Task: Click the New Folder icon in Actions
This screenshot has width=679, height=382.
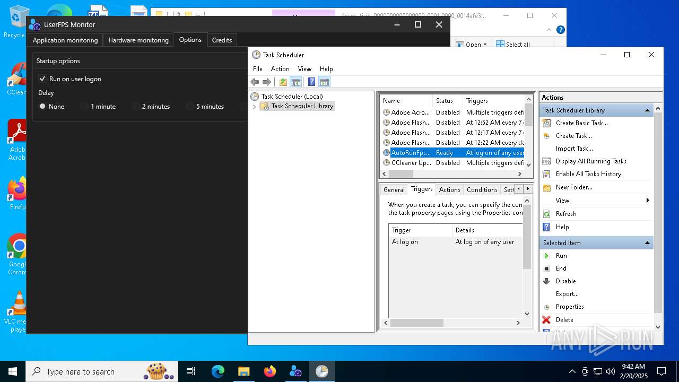Action: (x=547, y=187)
